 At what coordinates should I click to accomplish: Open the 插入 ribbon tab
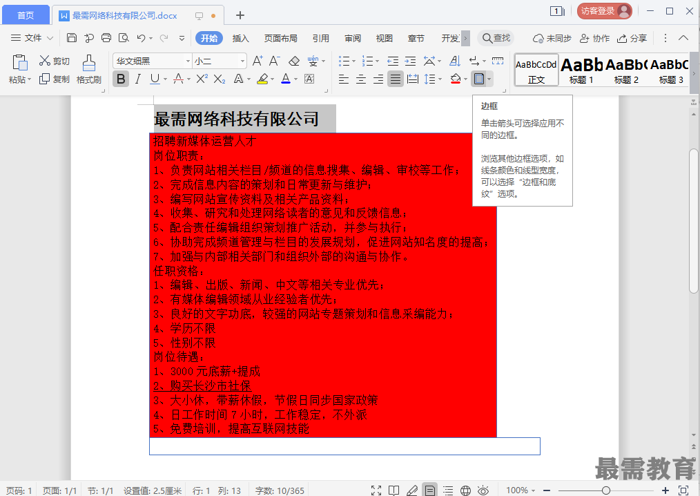coord(241,38)
